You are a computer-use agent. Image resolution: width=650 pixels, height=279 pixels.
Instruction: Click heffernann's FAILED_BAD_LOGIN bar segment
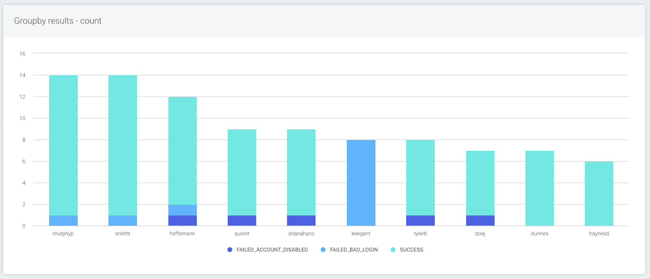pyautogui.click(x=182, y=210)
